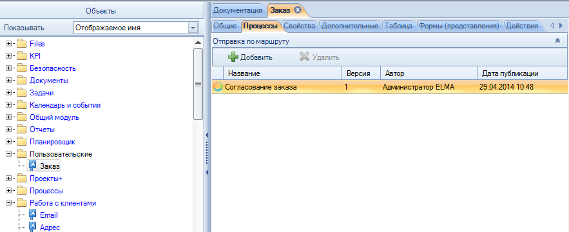
Task: Select the Согласование заказа row name
Action: pyautogui.click(x=261, y=87)
